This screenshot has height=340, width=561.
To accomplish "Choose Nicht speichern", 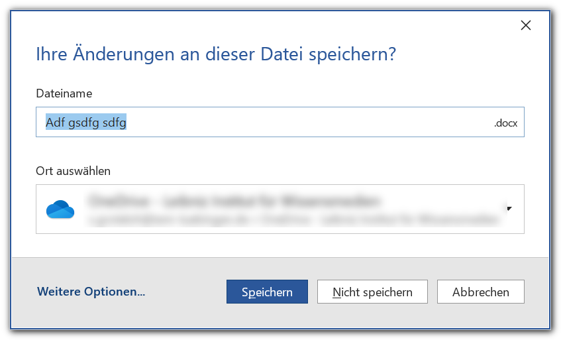I will tap(372, 292).
